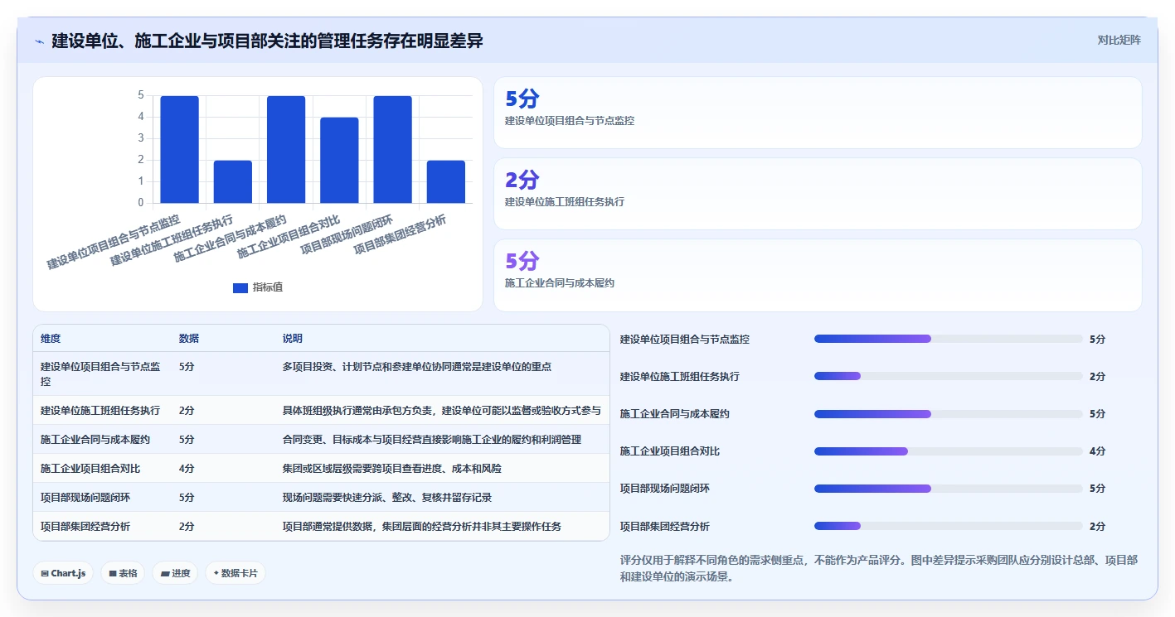Click description starting with 多项目投资、计划节点
The width and height of the screenshot is (1175, 617).
pyautogui.click(x=417, y=366)
